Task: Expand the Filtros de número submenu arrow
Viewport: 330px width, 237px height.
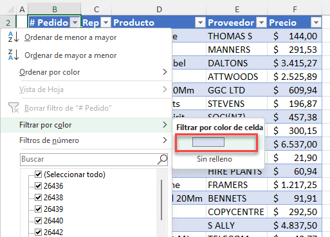Action: tap(165, 140)
